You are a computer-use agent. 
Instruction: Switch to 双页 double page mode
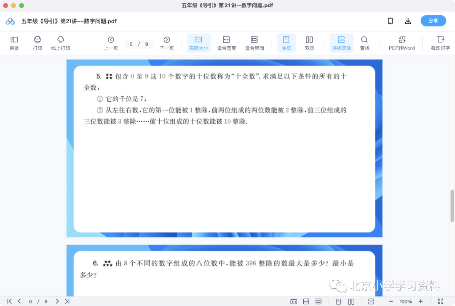point(309,43)
